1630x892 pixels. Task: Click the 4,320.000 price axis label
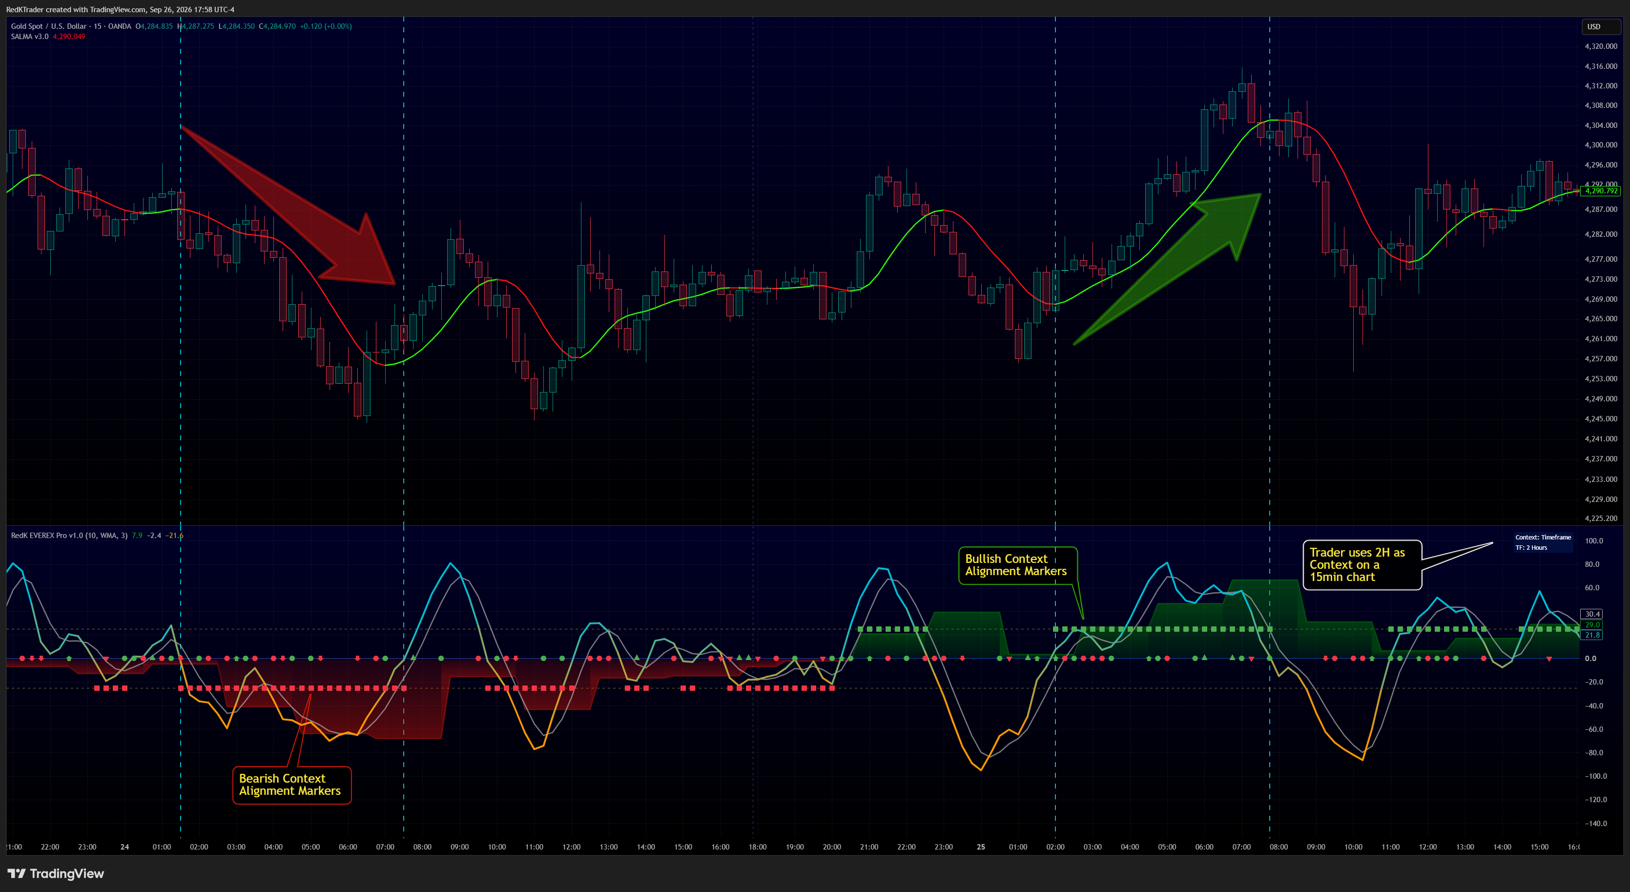click(x=1601, y=46)
